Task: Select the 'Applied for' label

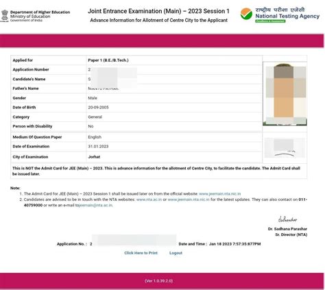Action: [23, 60]
